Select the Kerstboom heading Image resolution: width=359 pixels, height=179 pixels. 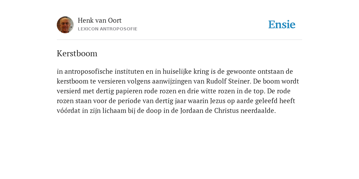pos(77,53)
